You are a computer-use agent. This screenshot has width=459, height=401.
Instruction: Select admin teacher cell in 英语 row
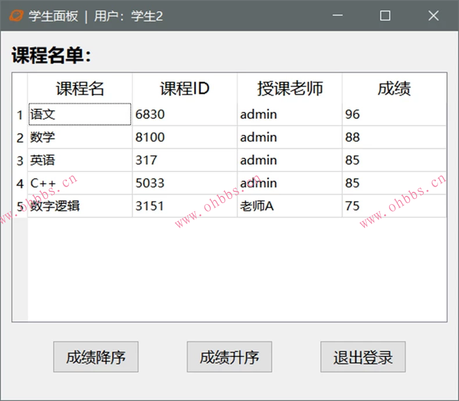pyautogui.click(x=290, y=160)
